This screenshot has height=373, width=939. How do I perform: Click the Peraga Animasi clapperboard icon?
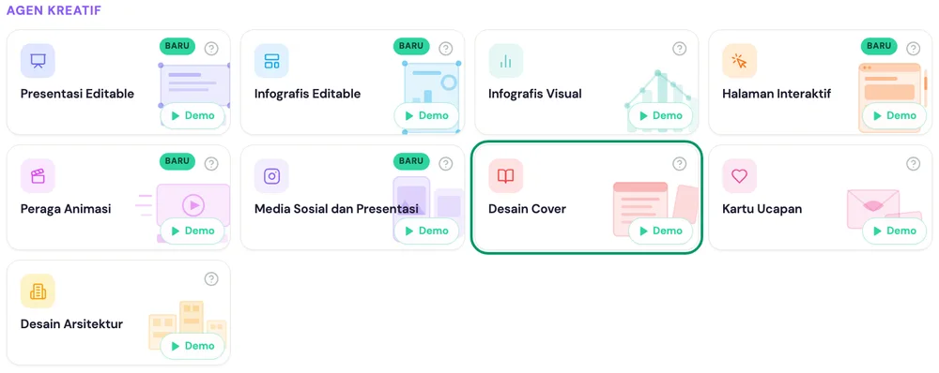38,176
